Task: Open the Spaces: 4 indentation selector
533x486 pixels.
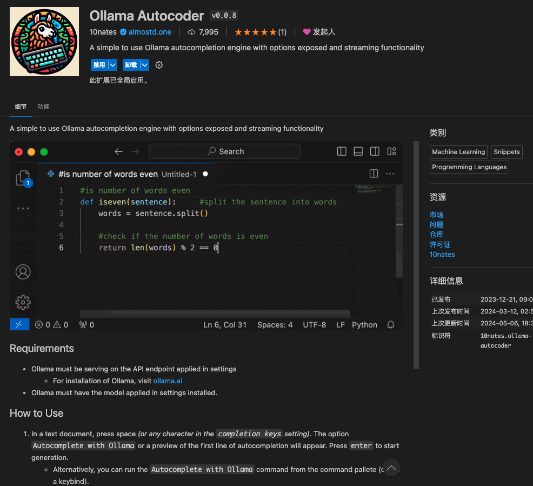Action: (275, 325)
